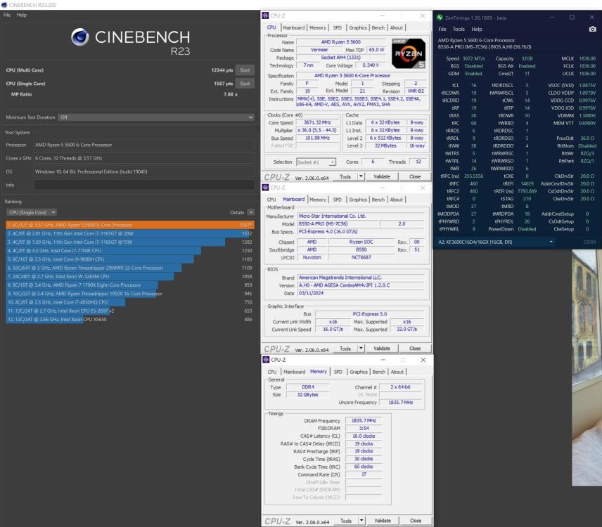
Task: Click the MP Ratio value 7.88 x
Action: click(x=231, y=94)
